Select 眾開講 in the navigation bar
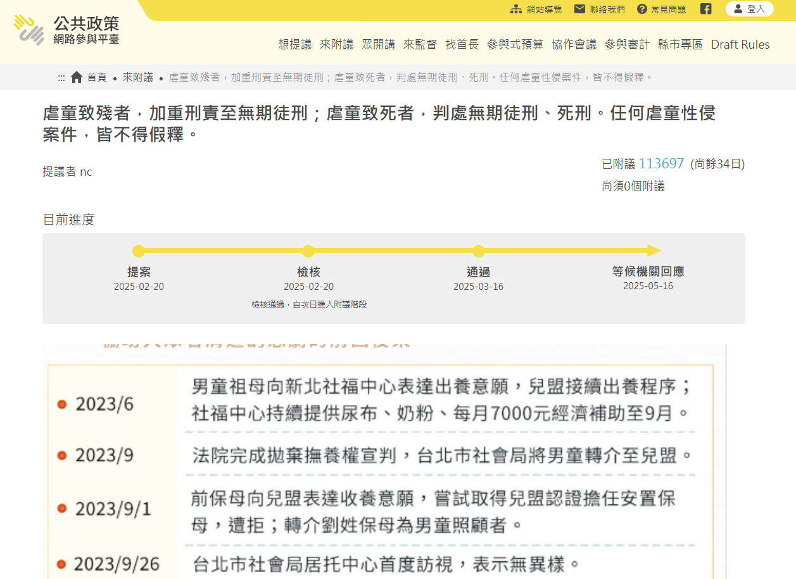Viewport: 796px width, 579px height. click(x=379, y=45)
